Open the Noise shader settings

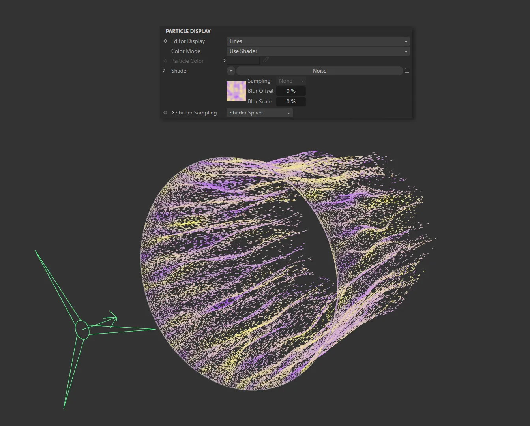click(320, 70)
